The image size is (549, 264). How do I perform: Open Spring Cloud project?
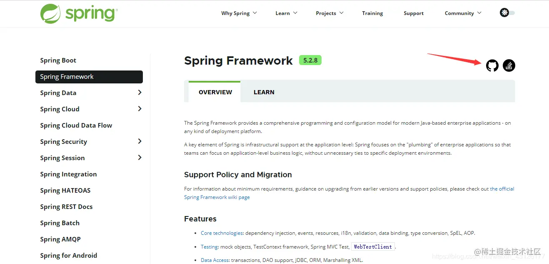click(x=60, y=109)
